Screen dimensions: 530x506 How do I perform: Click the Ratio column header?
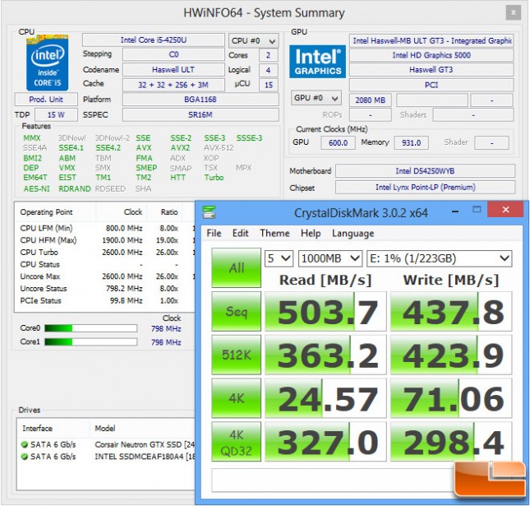pyautogui.click(x=165, y=212)
